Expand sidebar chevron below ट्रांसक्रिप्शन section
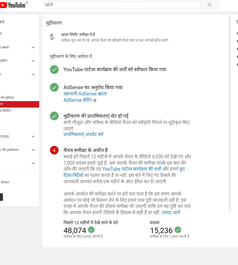 pyautogui.click(x=33, y=164)
